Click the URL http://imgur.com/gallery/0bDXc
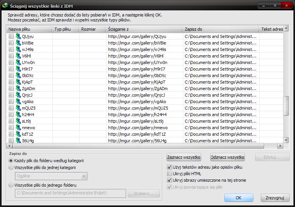 click(137, 76)
